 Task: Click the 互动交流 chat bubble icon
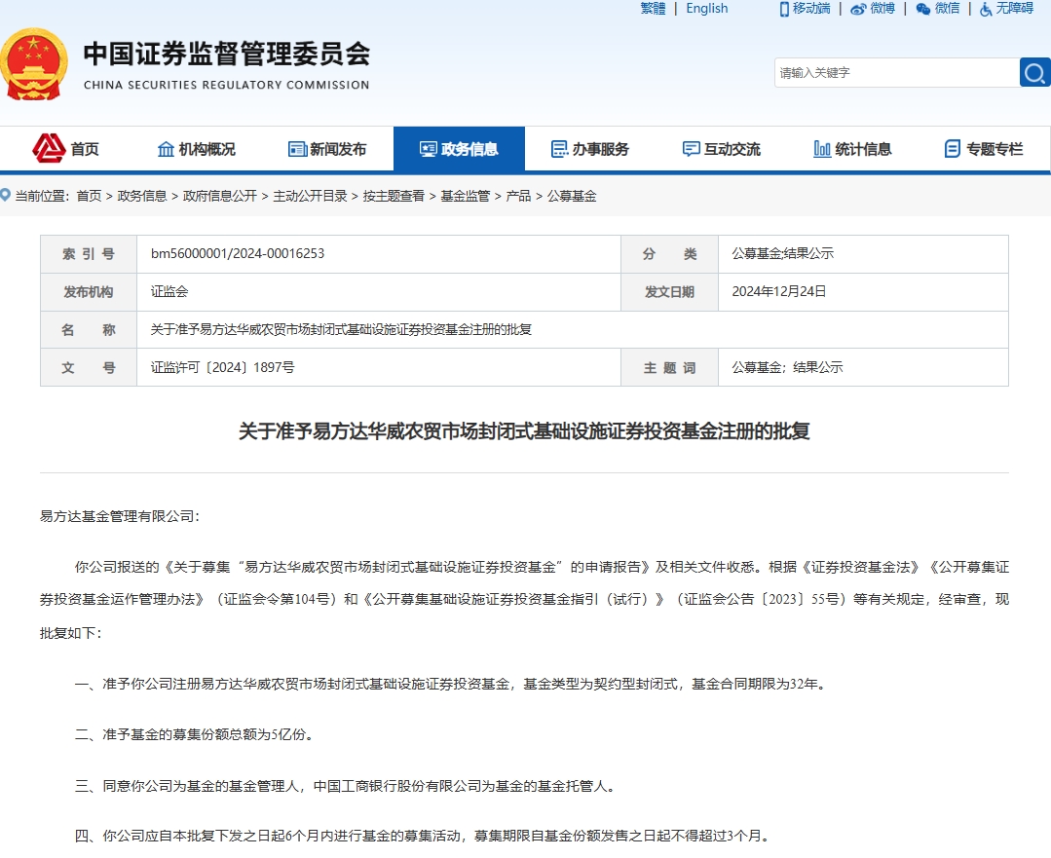tap(691, 149)
